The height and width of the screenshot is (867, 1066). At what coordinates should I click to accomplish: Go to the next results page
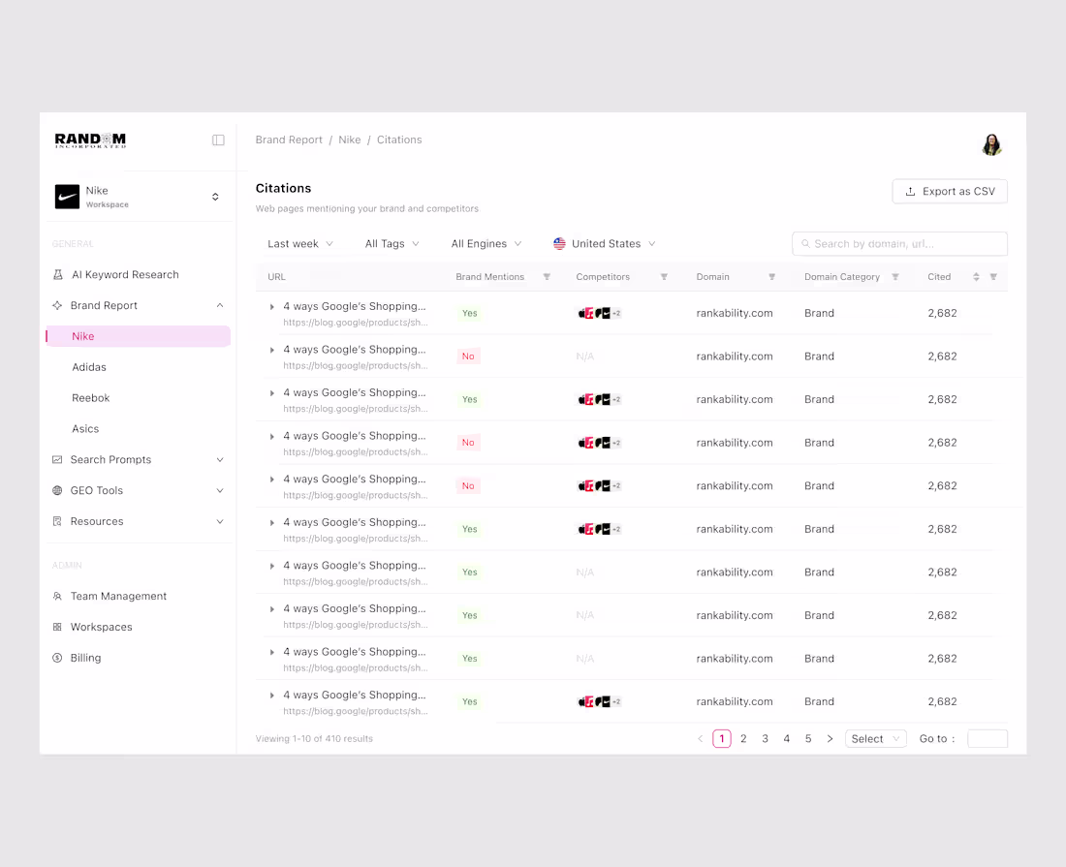tap(830, 739)
